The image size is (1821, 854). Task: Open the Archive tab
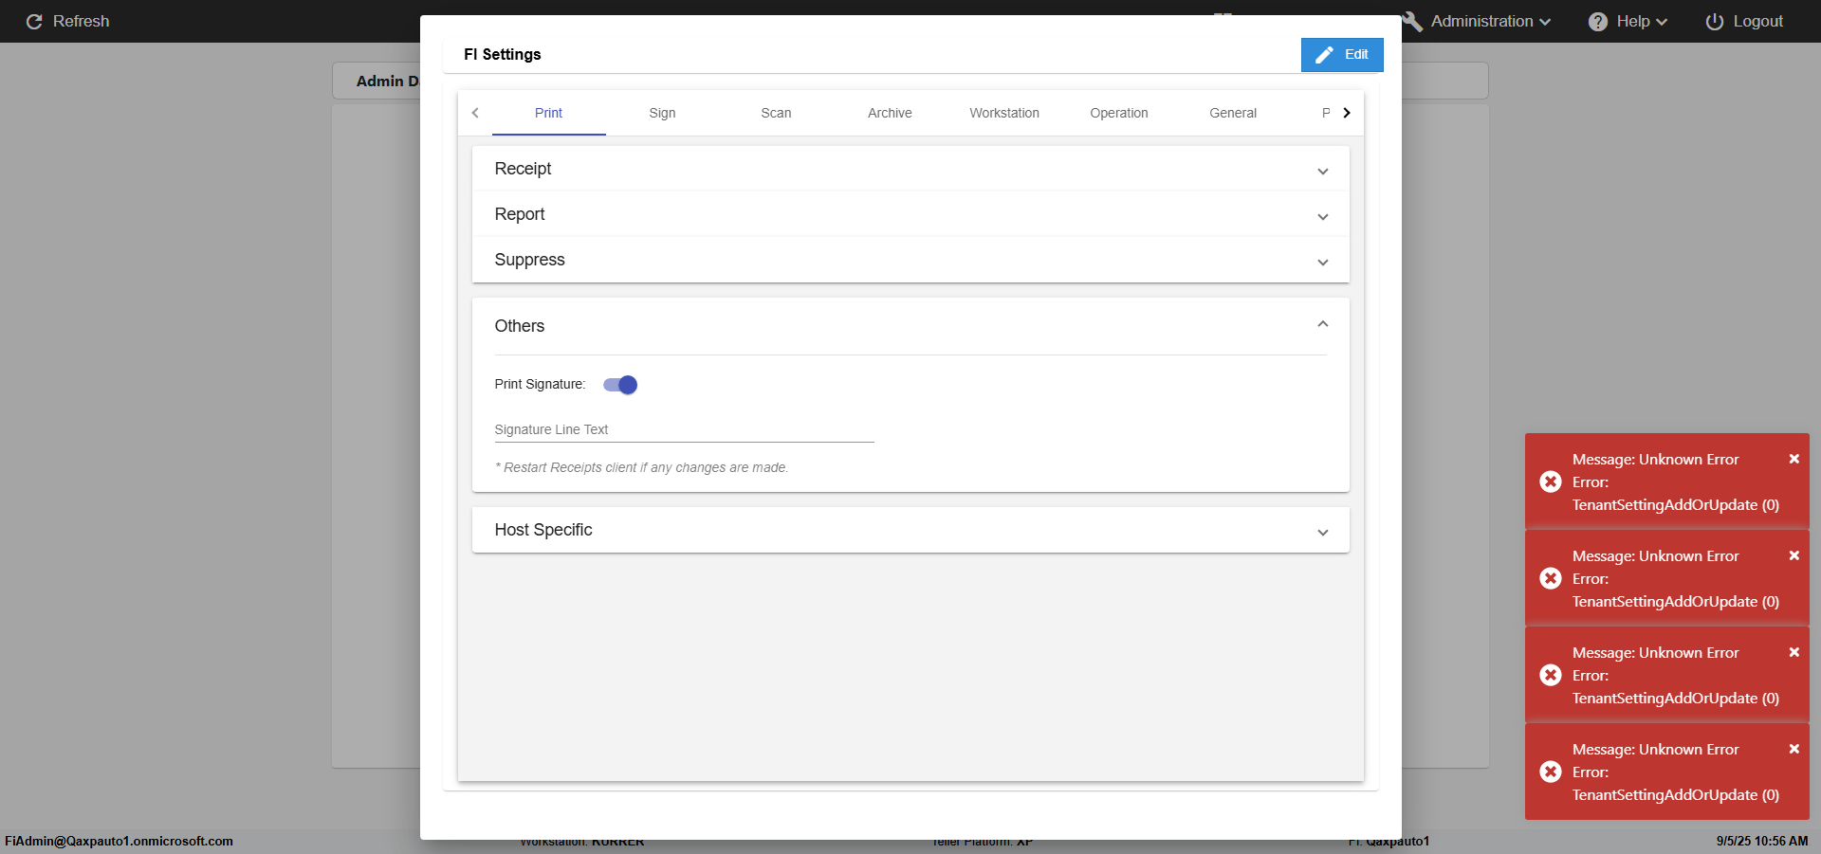point(890,113)
